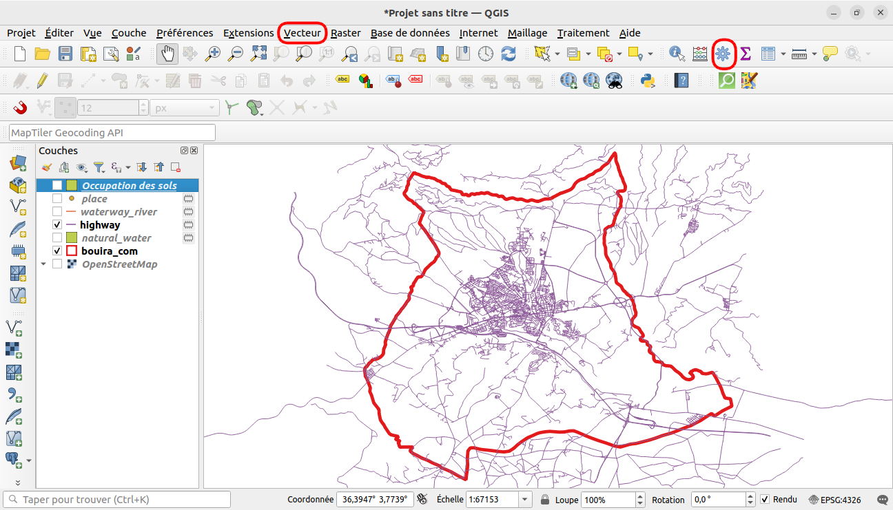Expand the OpenStreetMap layer tree arrow
Viewport: 893px width, 510px height.
tap(44, 264)
